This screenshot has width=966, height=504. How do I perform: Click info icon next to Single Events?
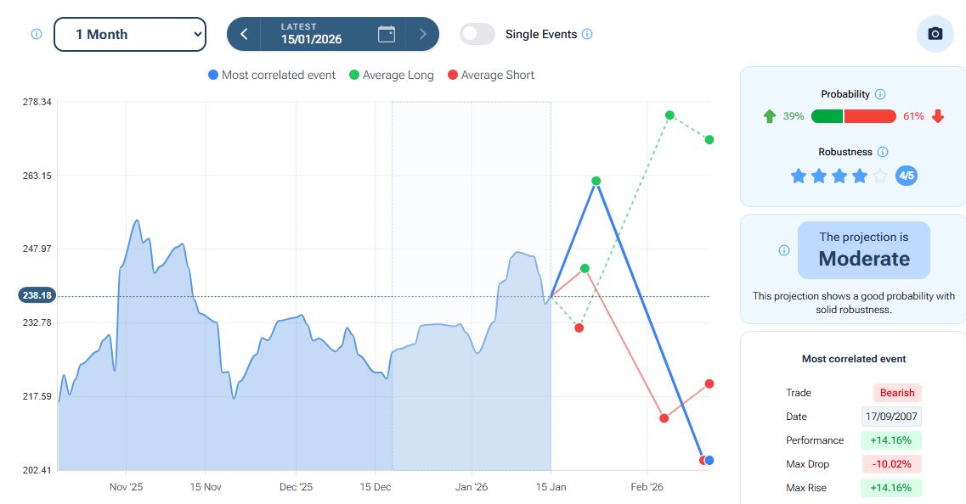click(587, 35)
